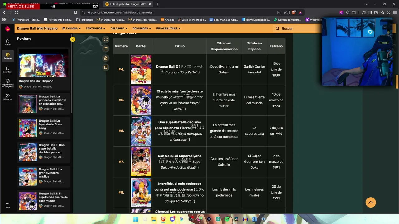Click the fullscreen expand icon beside the table
Viewport: 399px width, 224px height.
click(x=106, y=40)
